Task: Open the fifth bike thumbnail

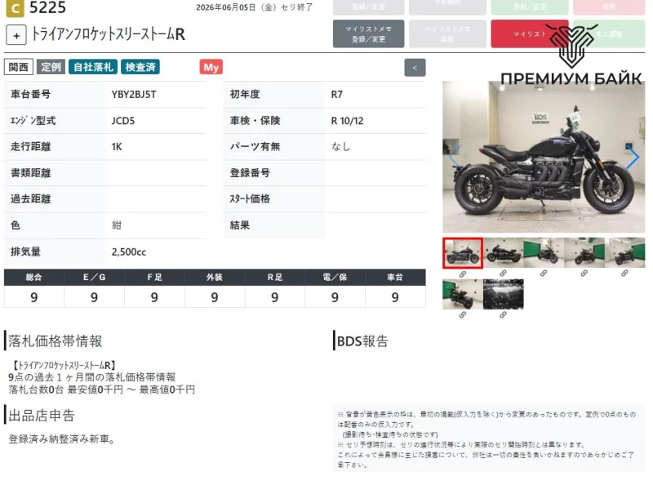Action: click(x=624, y=252)
